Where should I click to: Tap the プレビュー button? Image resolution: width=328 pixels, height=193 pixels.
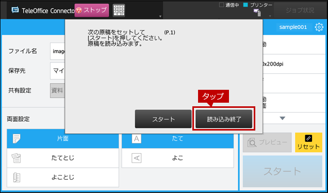click(x=267, y=142)
